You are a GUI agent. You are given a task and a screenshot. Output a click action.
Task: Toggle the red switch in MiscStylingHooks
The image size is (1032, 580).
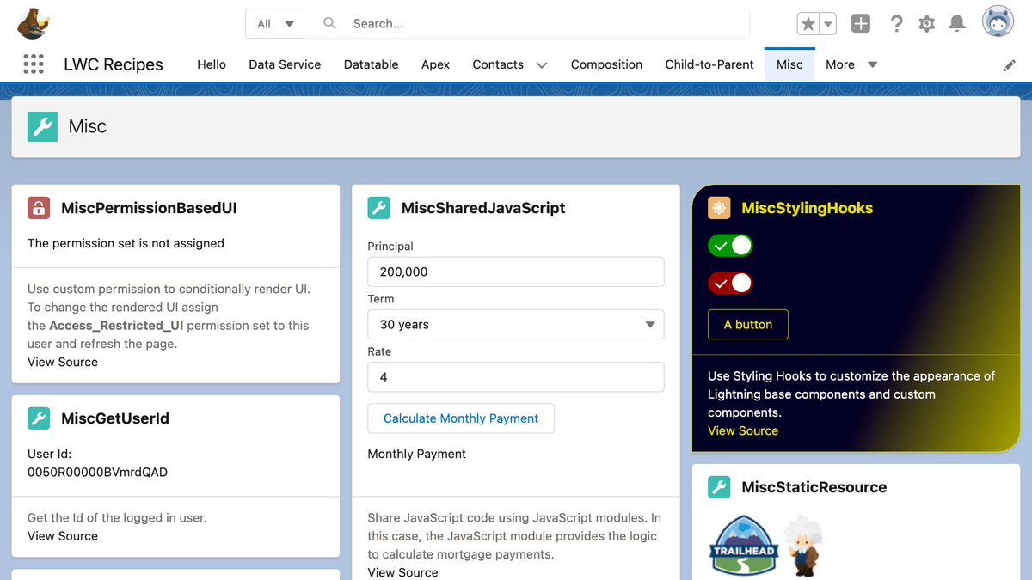[730, 283]
